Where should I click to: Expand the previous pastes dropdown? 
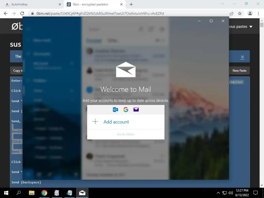[x=241, y=27]
